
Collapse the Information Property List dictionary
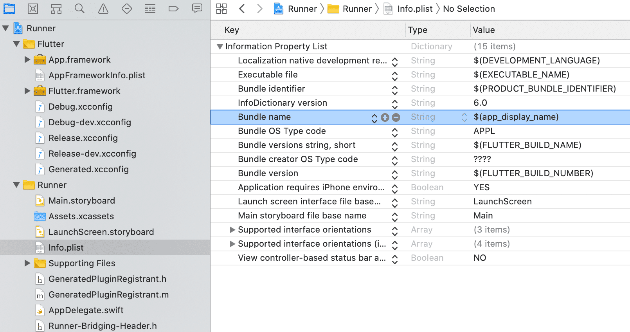tap(220, 47)
